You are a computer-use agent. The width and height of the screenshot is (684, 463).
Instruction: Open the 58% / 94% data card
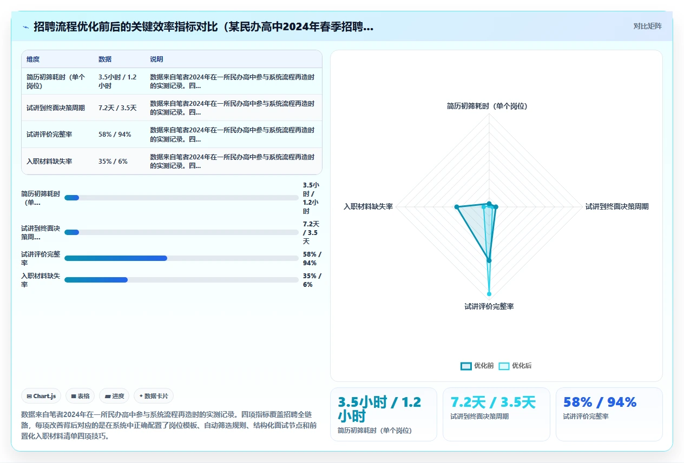pos(609,414)
